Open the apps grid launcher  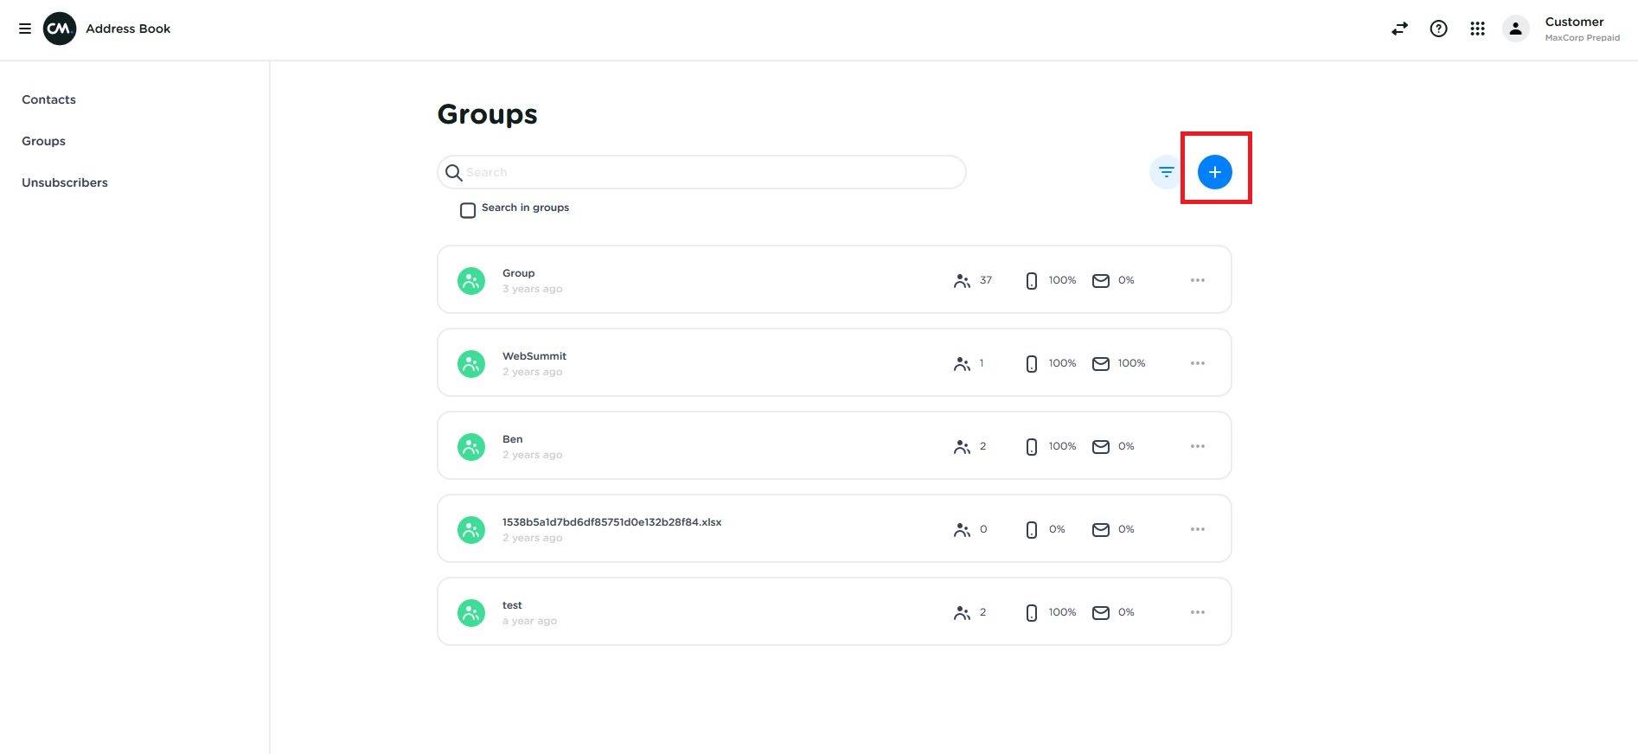tap(1477, 29)
